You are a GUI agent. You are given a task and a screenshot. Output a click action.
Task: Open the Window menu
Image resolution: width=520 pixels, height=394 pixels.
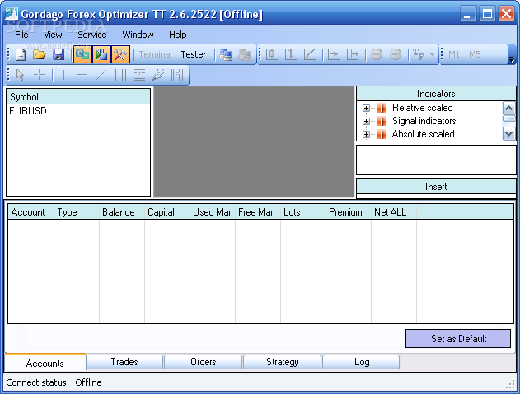pyautogui.click(x=138, y=35)
